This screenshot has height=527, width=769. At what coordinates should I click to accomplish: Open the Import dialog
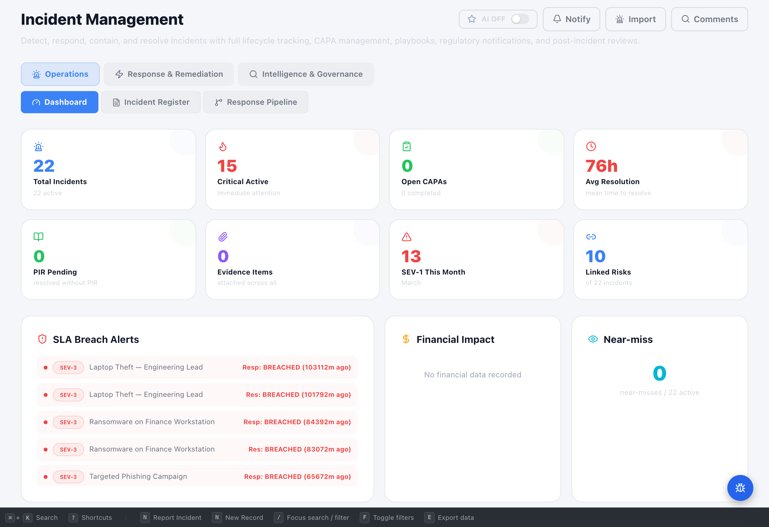point(635,19)
